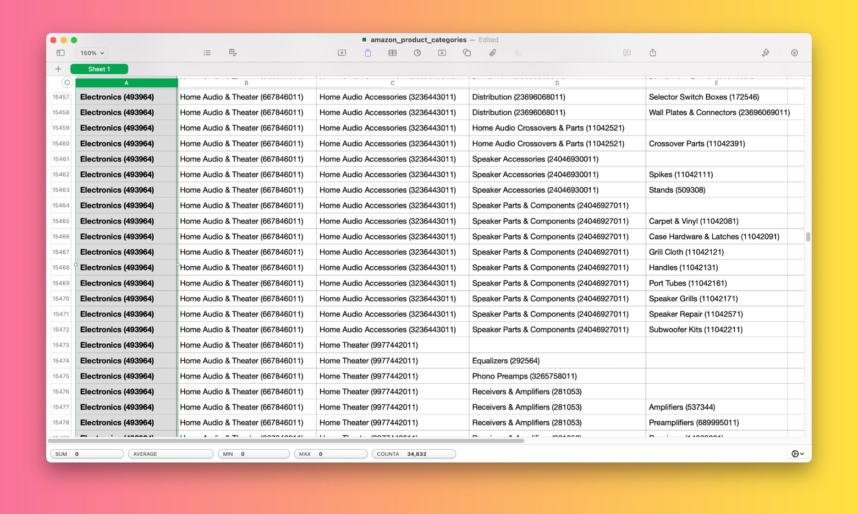This screenshot has width=858, height=514.
Task: Click the Pivot Table toolbar icon
Action: tap(233, 53)
